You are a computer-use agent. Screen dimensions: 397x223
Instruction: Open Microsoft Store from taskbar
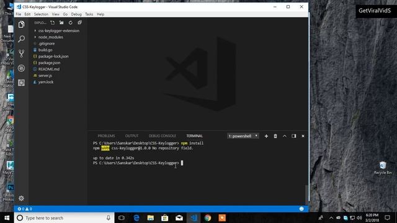coord(165,217)
